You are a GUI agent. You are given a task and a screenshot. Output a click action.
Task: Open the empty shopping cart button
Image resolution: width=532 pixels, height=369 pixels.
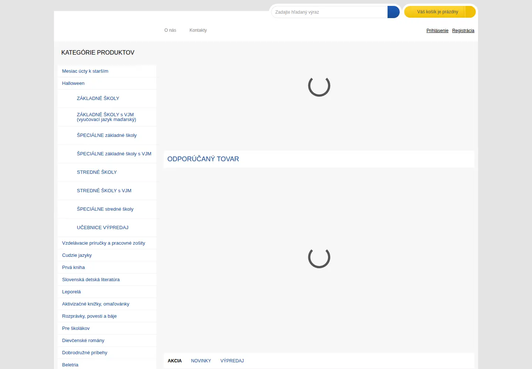(440, 12)
